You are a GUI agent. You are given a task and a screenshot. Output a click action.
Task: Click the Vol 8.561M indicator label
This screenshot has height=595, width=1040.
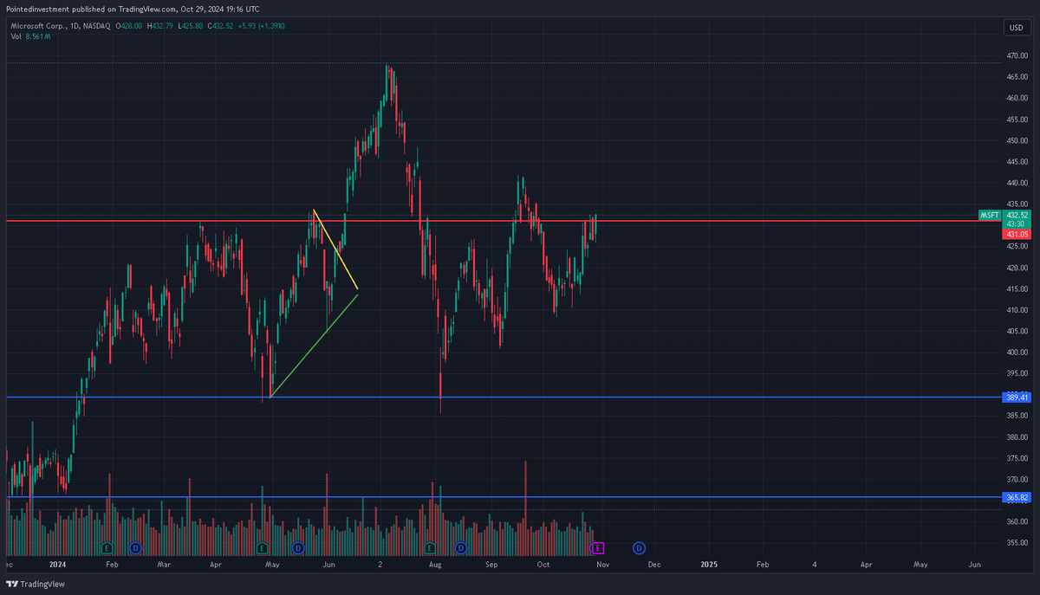pyautogui.click(x=30, y=37)
